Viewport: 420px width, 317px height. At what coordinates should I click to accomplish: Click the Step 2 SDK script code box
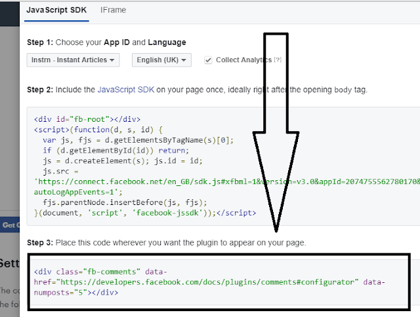coord(223,166)
